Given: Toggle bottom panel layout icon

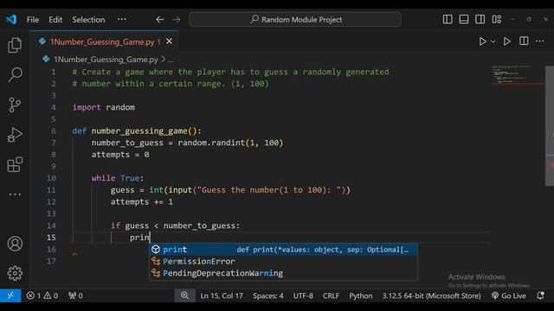Looking at the screenshot, I should [464, 19].
